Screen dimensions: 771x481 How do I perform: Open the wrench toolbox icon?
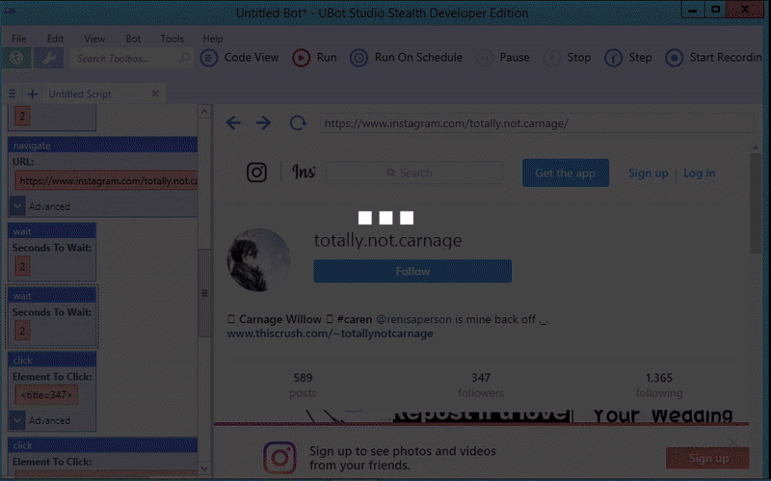point(49,58)
